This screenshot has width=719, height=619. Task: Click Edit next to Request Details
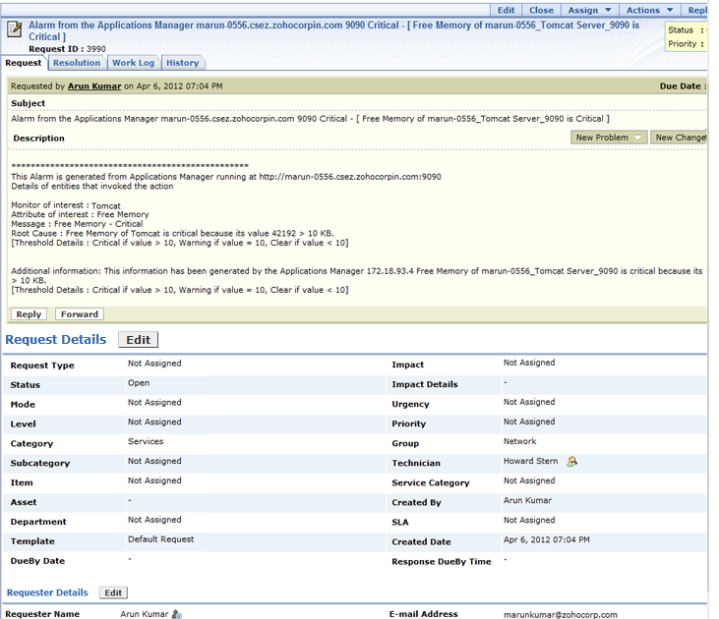click(x=138, y=340)
